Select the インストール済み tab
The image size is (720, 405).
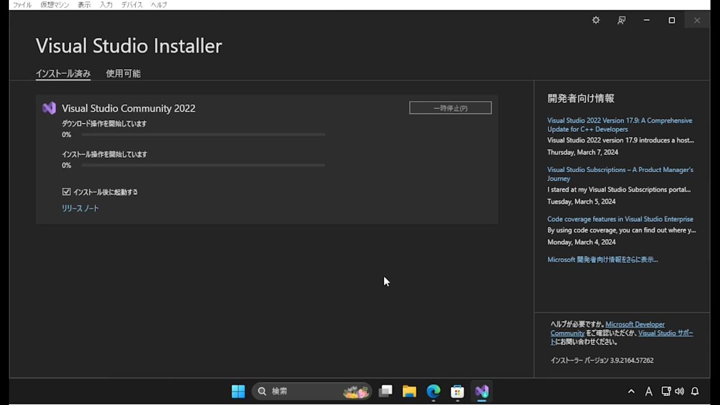point(62,73)
